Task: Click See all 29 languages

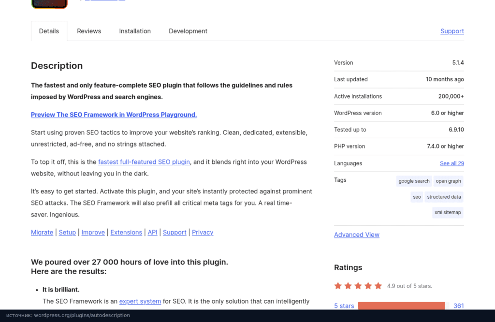Action: (x=452, y=163)
